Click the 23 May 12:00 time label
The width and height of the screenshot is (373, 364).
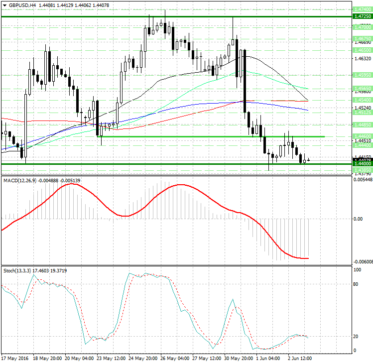tap(111, 359)
